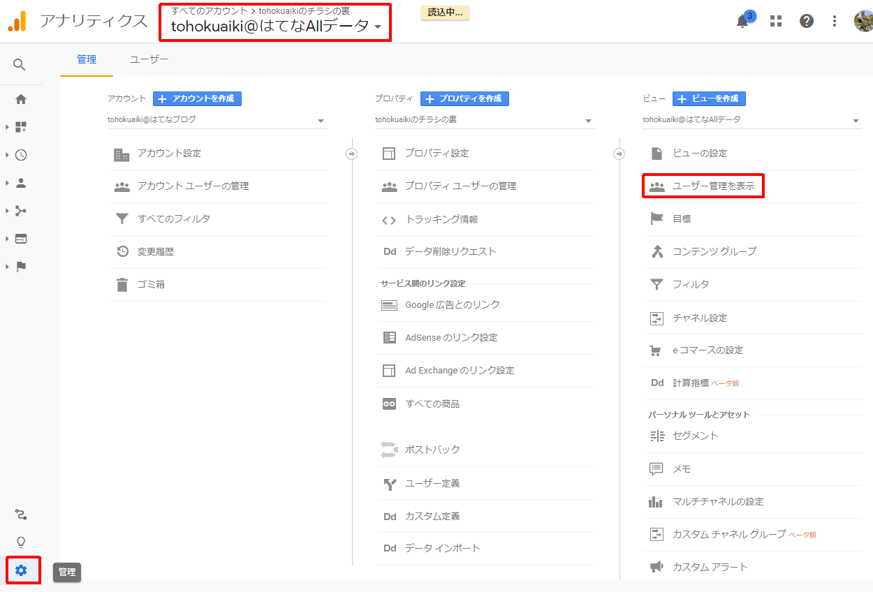
Task: Open Acquisition sidebar icon
Action: (21, 211)
